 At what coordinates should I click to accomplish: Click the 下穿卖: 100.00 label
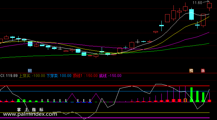pyautogui.click(x=59, y=76)
